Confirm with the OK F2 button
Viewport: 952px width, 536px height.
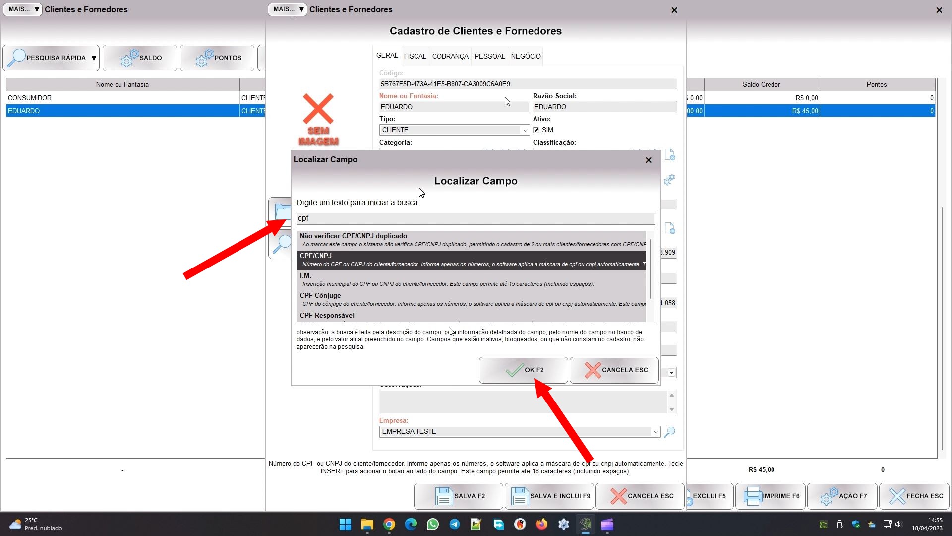click(523, 370)
